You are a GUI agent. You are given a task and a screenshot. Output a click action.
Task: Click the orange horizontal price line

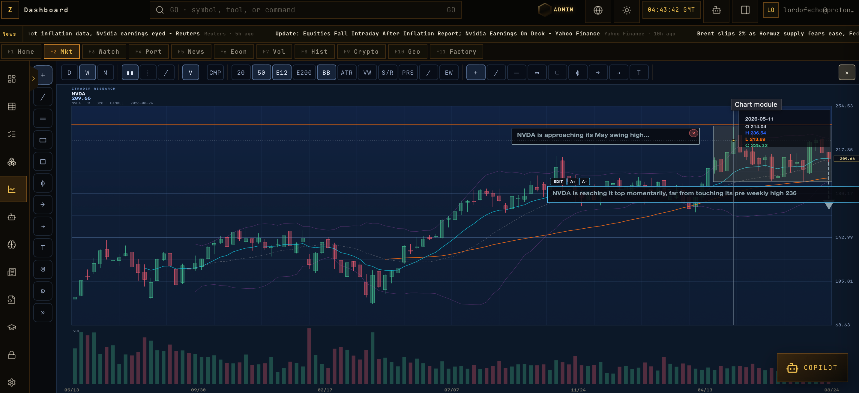pos(400,125)
